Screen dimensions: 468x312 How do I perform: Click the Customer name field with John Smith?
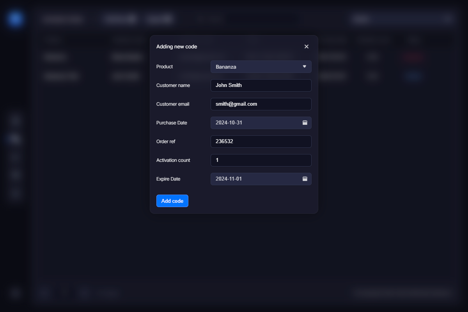pos(261,85)
